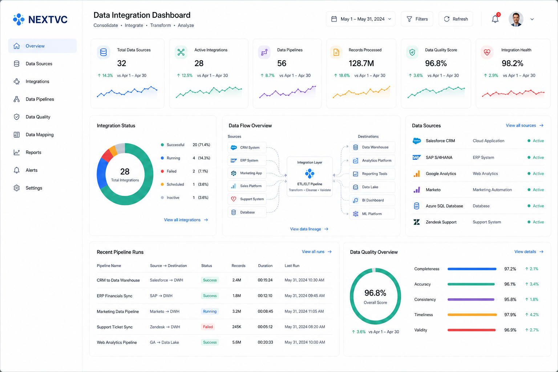This screenshot has height=372, width=558.
Task: Go to Overview in the sidebar
Action: tap(43, 46)
